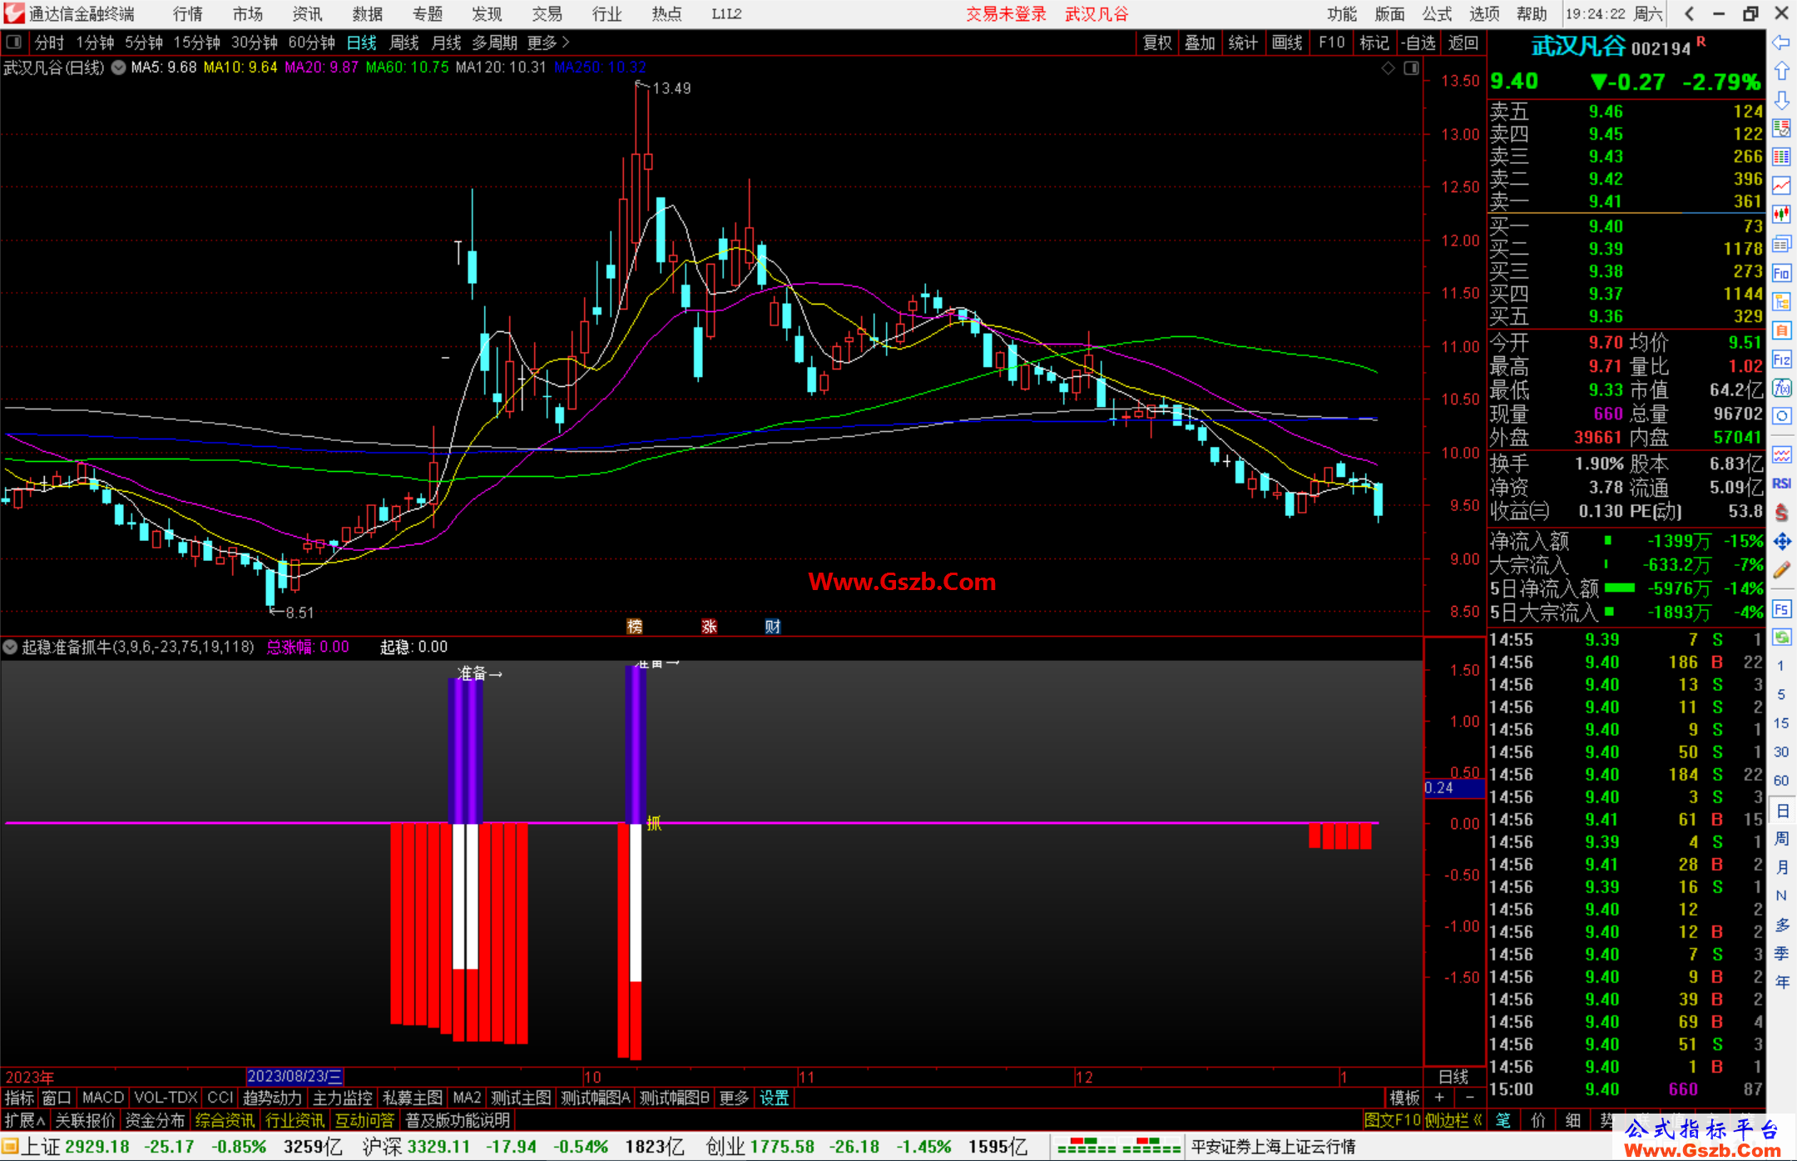This screenshot has height=1161, width=1797.
Task: Toggle indicator circle beside 武汉凡谷(日线) label
Action: pyautogui.click(x=118, y=67)
